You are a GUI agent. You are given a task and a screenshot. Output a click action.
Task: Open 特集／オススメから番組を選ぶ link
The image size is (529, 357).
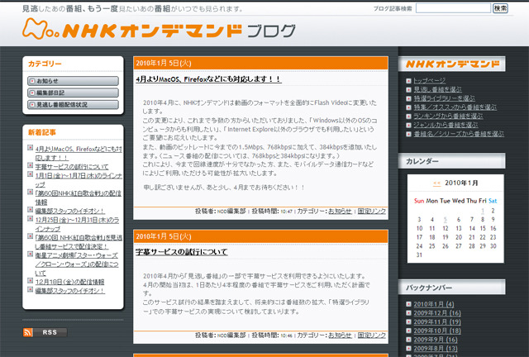(x=455, y=107)
